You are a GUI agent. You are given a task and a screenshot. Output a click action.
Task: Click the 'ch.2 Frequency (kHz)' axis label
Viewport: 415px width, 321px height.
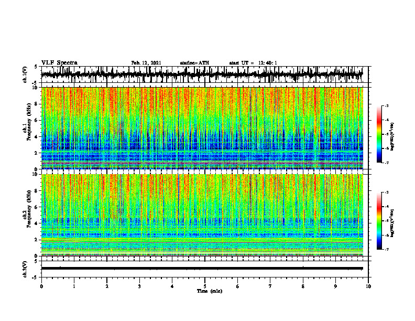click(27, 209)
